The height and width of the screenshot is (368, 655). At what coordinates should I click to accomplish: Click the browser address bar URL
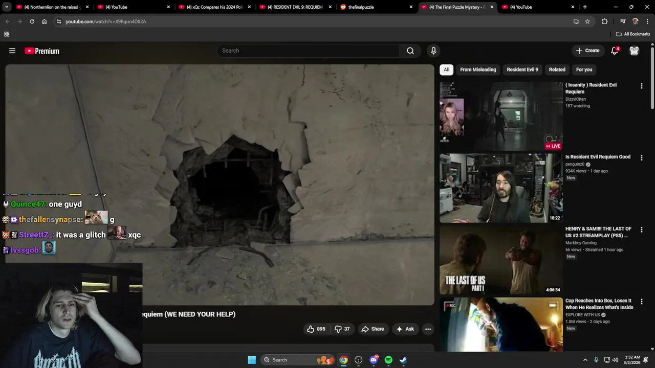pos(106,21)
